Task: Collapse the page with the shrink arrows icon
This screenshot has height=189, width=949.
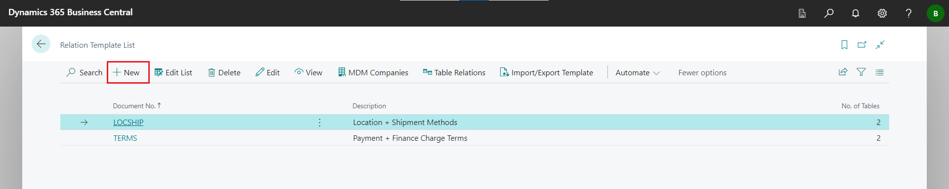Action: click(x=880, y=45)
